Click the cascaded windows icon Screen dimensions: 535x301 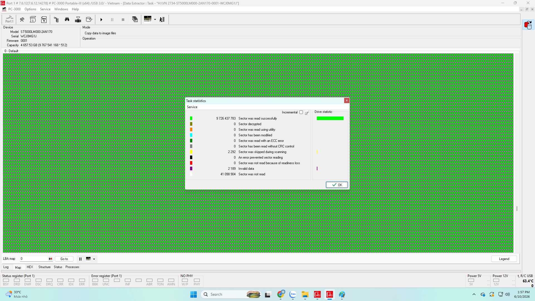pos(135,20)
